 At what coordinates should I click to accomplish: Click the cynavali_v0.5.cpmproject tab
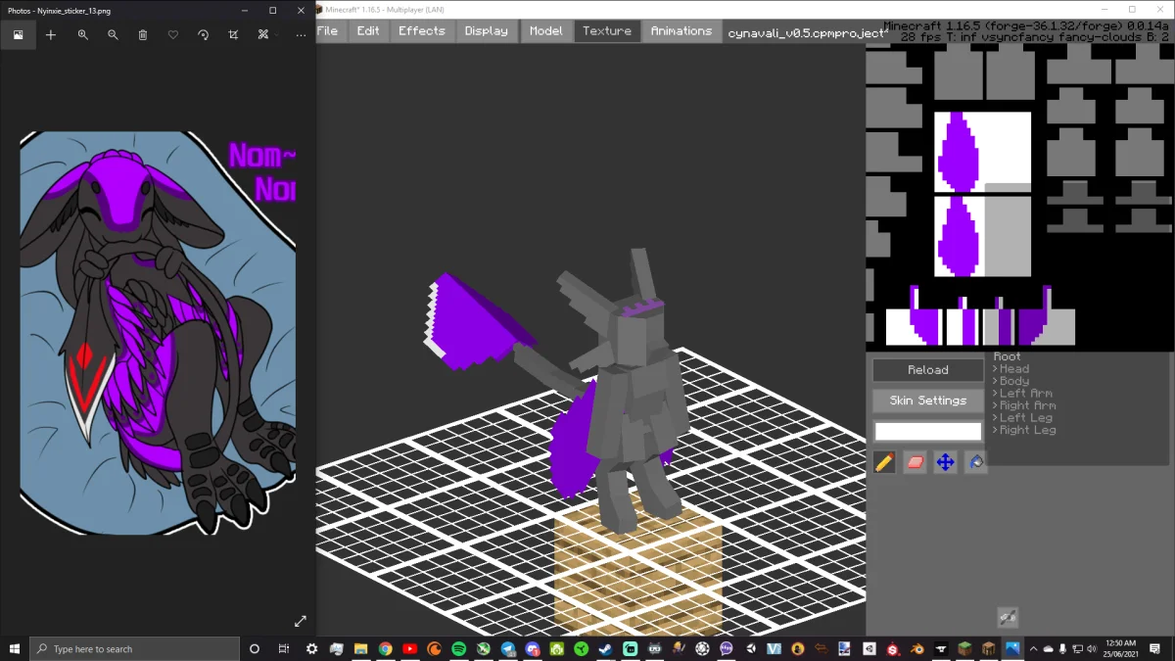808,31
